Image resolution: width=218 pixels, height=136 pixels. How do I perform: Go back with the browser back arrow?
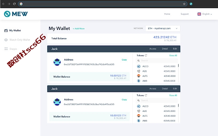pos(4,4)
